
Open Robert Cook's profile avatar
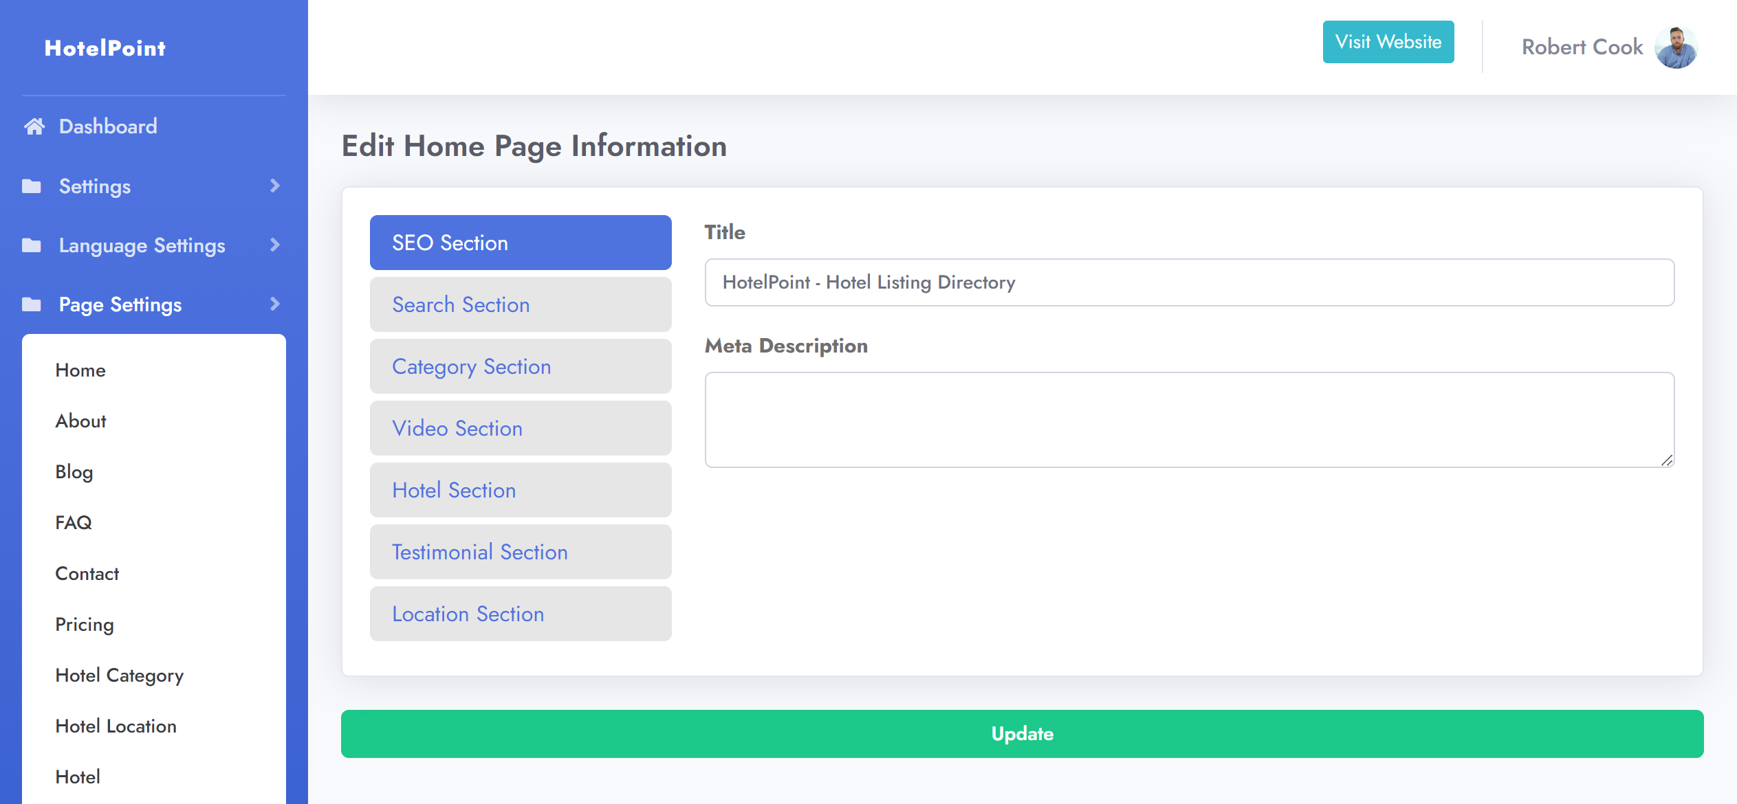coord(1676,47)
